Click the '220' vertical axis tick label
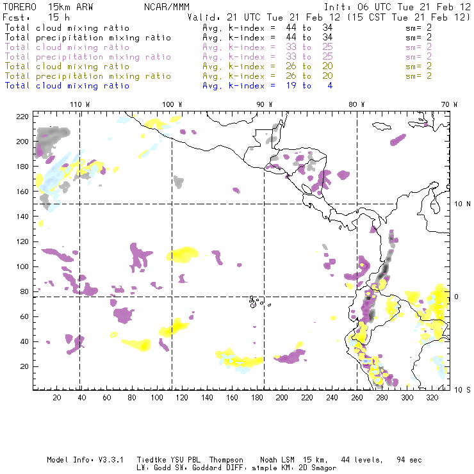 pyautogui.click(x=22, y=117)
